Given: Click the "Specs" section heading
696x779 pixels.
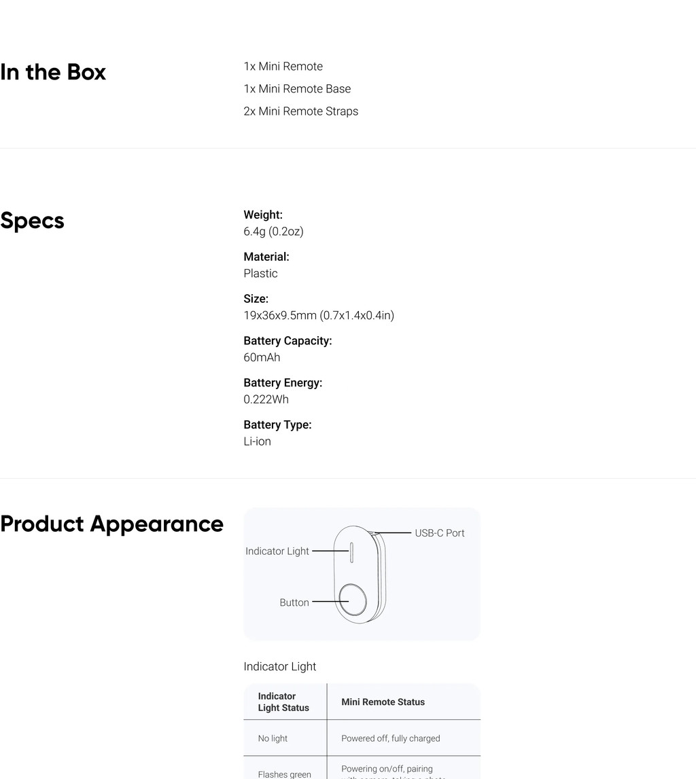Looking at the screenshot, I should click(x=32, y=221).
